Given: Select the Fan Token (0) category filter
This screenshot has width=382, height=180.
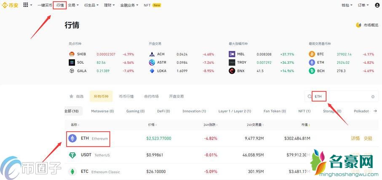Looking at the screenshot, I should [x=275, y=111].
